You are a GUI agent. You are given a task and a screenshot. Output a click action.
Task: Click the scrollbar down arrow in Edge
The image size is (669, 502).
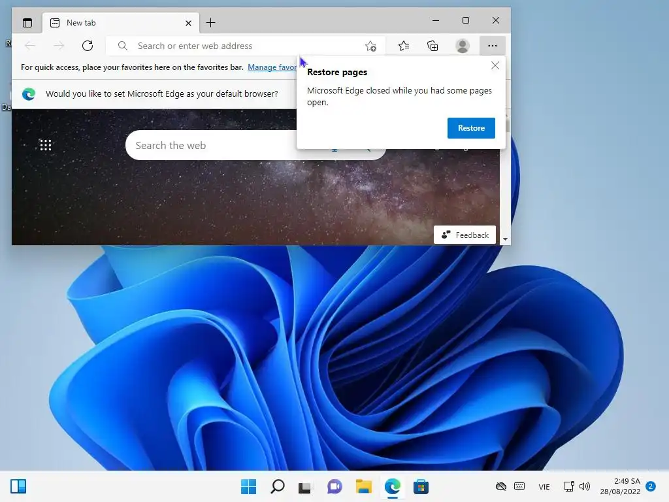point(505,239)
